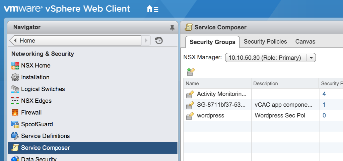The width and height of the screenshot is (343, 161).
Task: Open Firewall in Navigator
Action: pos(31,112)
